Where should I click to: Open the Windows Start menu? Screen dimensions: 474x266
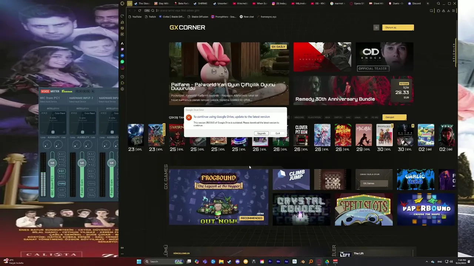pyautogui.click(x=139, y=262)
